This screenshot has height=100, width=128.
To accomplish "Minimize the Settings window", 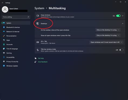I will click(116, 2).
